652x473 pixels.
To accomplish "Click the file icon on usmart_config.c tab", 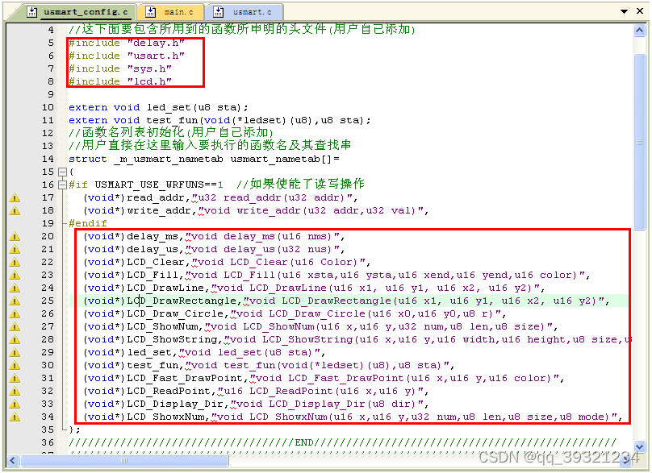I will coord(32,12).
